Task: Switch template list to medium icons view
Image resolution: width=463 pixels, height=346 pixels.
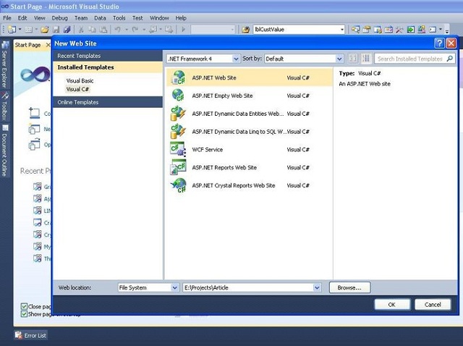Action: pyautogui.click(x=366, y=59)
